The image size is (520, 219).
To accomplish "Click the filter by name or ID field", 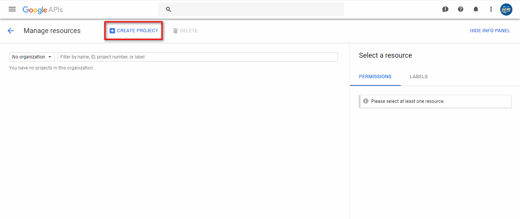I will pyautogui.click(x=197, y=57).
